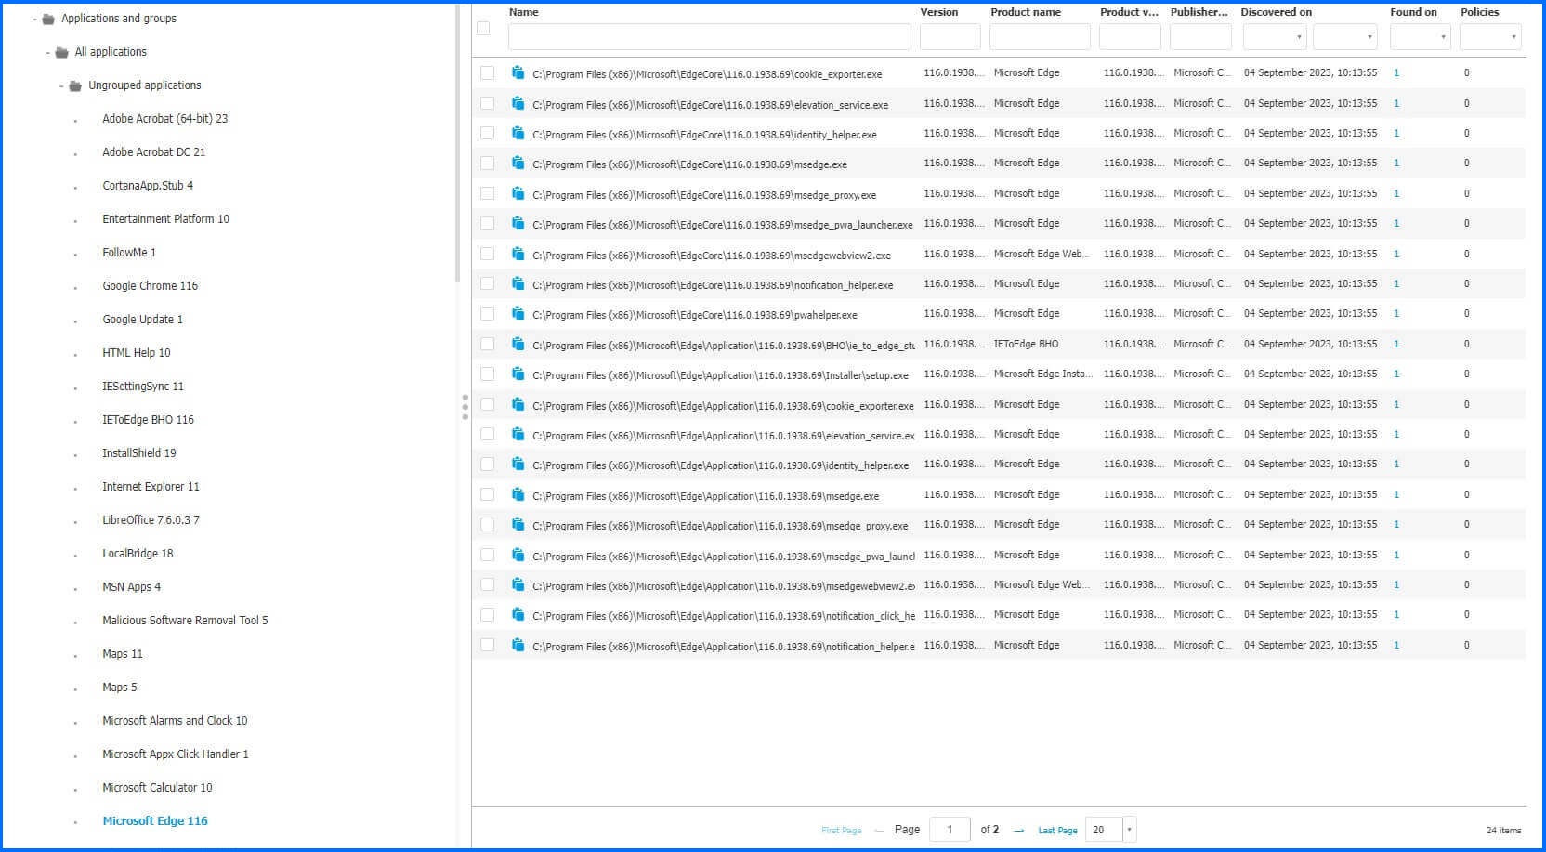Image resolution: width=1546 pixels, height=852 pixels.
Task: Check the box for EdgeCore elevation_service.exe row
Action: coord(487,103)
